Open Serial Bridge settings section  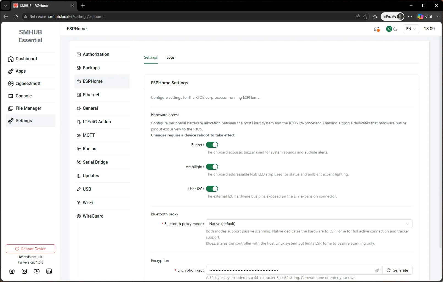click(102, 162)
